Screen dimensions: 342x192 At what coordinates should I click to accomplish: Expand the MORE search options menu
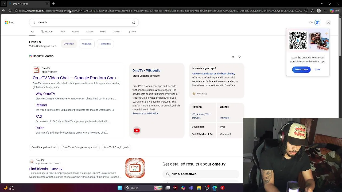tap(132, 32)
